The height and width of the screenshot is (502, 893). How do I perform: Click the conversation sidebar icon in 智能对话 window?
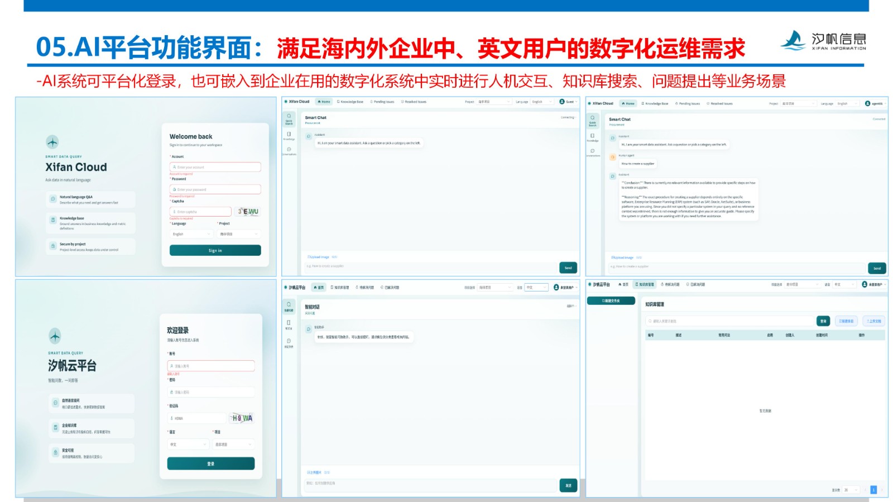tap(289, 343)
